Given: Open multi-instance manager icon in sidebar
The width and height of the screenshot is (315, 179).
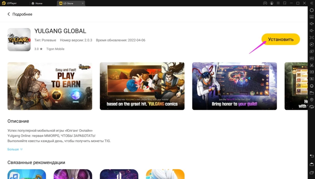Looking at the screenshot, I should 312,51.
